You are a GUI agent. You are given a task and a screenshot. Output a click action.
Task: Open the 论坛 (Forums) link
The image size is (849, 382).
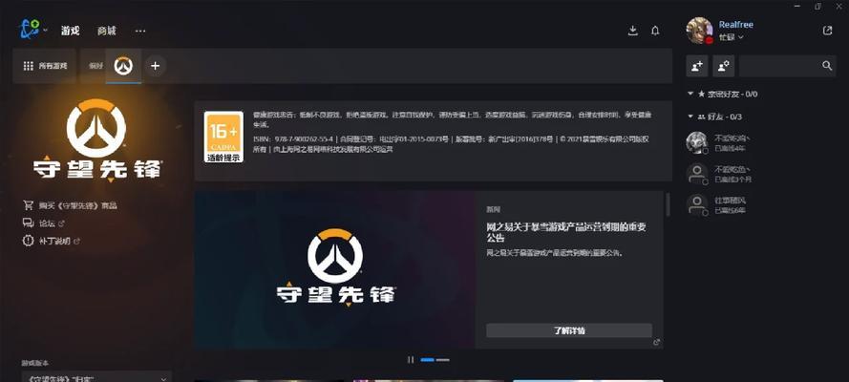point(47,223)
